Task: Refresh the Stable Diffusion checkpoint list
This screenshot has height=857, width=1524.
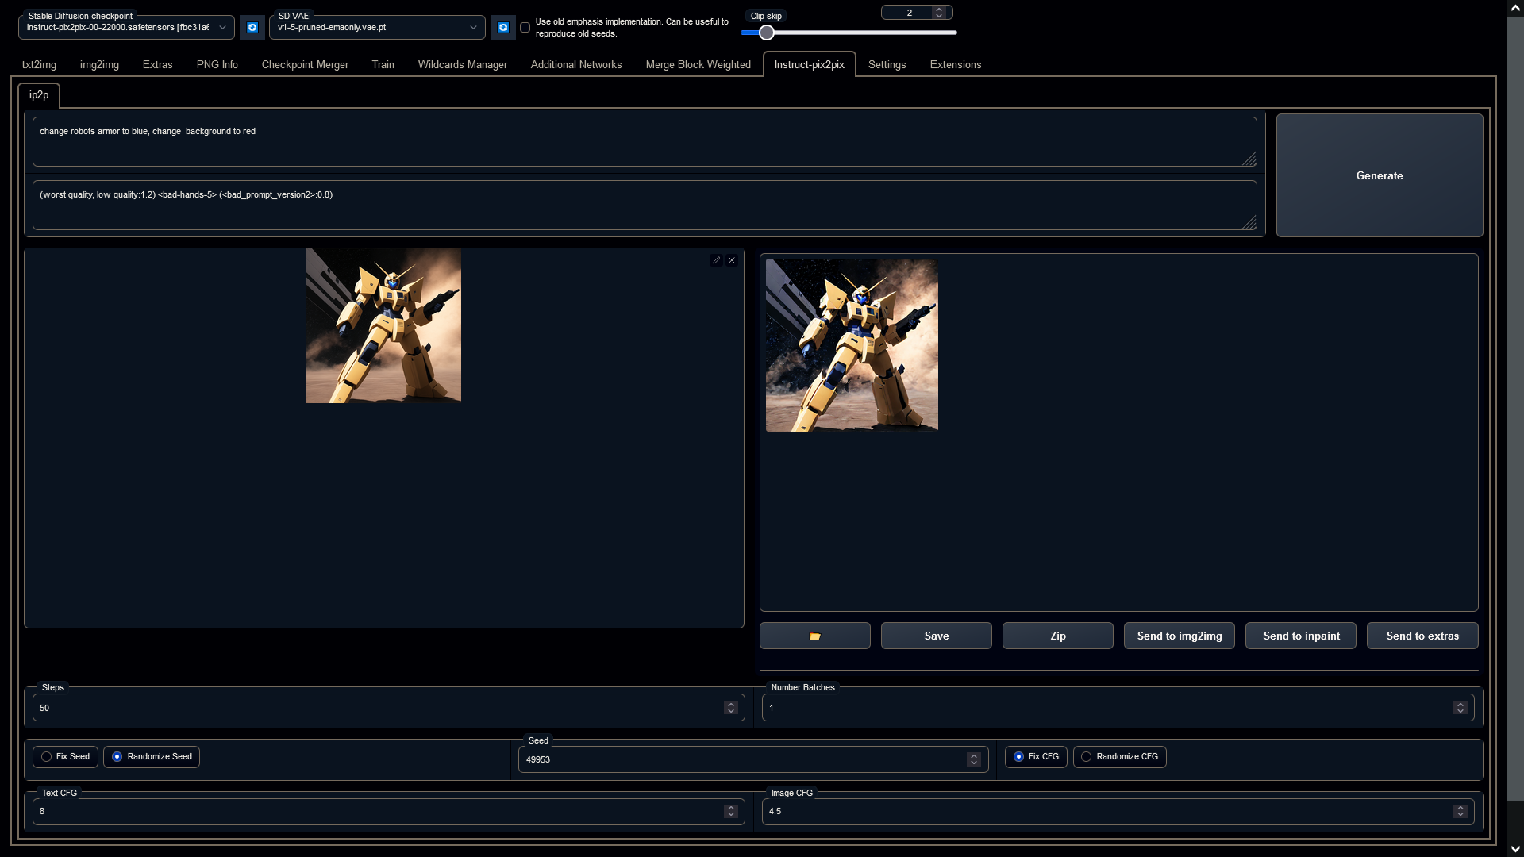Action: pyautogui.click(x=252, y=28)
